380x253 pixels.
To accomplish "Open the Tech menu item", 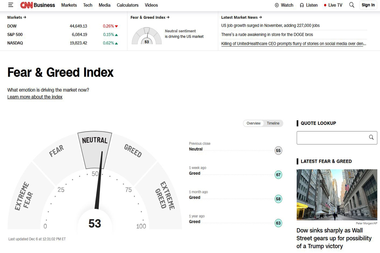I will click(x=88, y=5).
